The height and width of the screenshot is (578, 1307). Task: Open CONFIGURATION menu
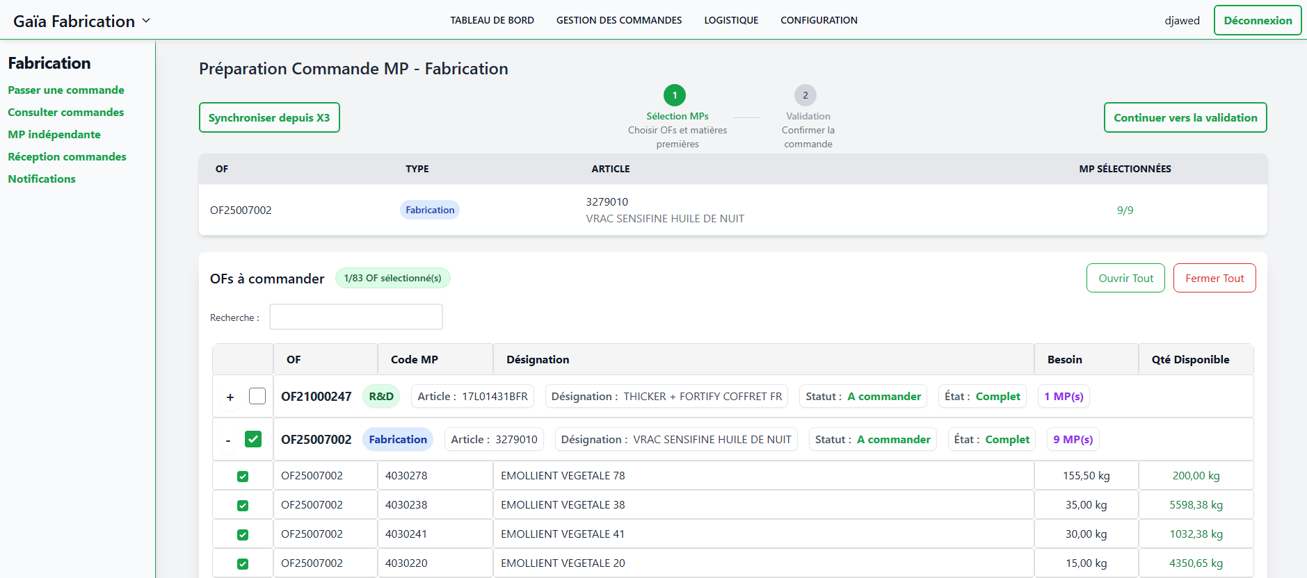tap(819, 20)
